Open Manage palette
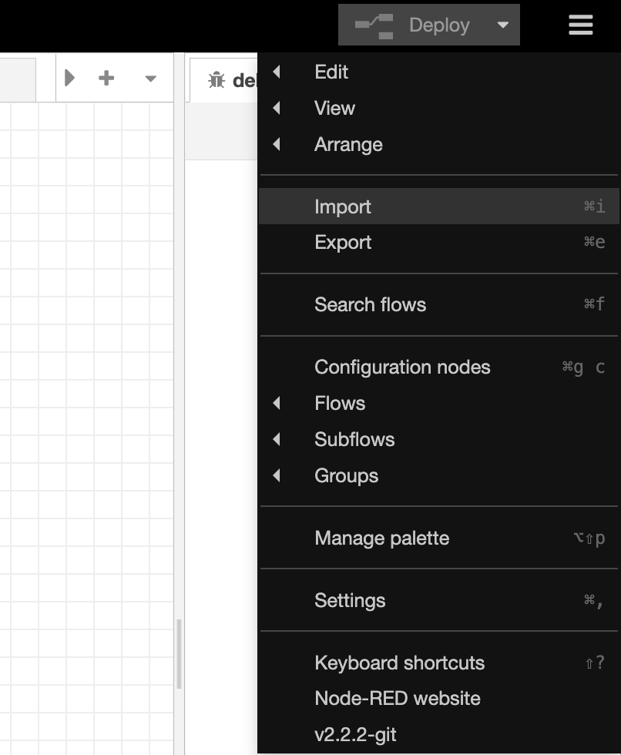Viewport: 621px width, 755px height. [x=381, y=538]
